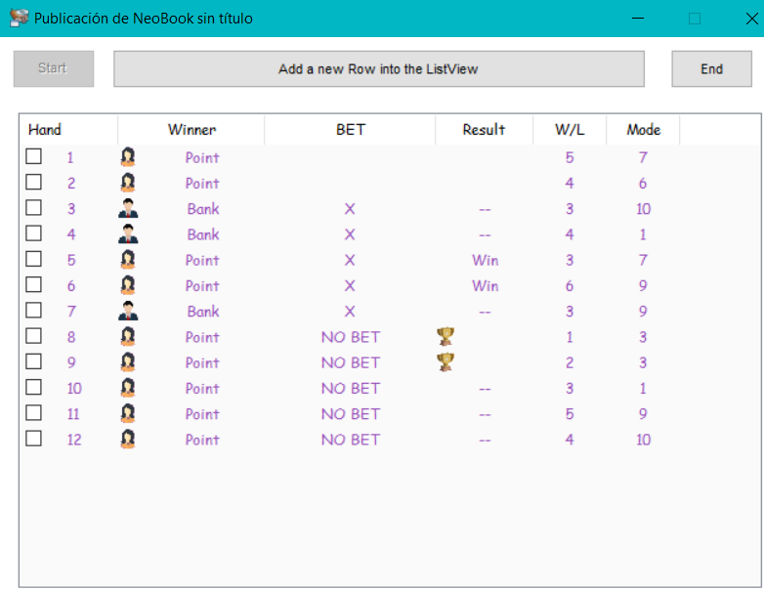Select the Win result in hand 5
This screenshot has height=591, width=764.
coord(485,260)
